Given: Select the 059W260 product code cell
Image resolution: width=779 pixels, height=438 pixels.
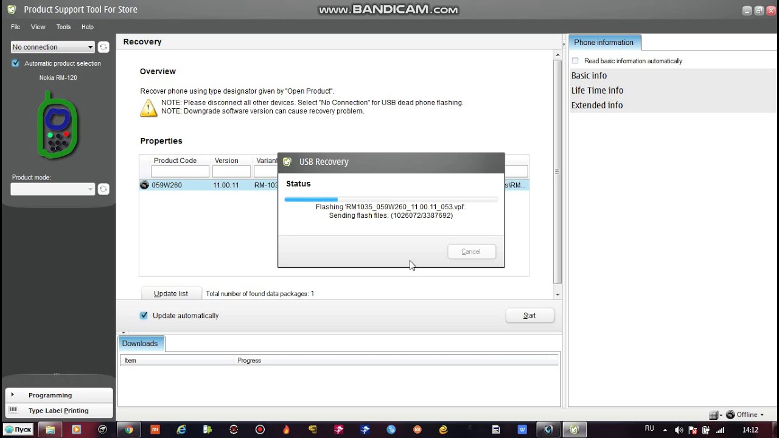Looking at the screenshot, I should click(x=167, y=185).
